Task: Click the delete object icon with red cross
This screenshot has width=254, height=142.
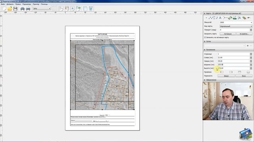Action: (244, 18)
